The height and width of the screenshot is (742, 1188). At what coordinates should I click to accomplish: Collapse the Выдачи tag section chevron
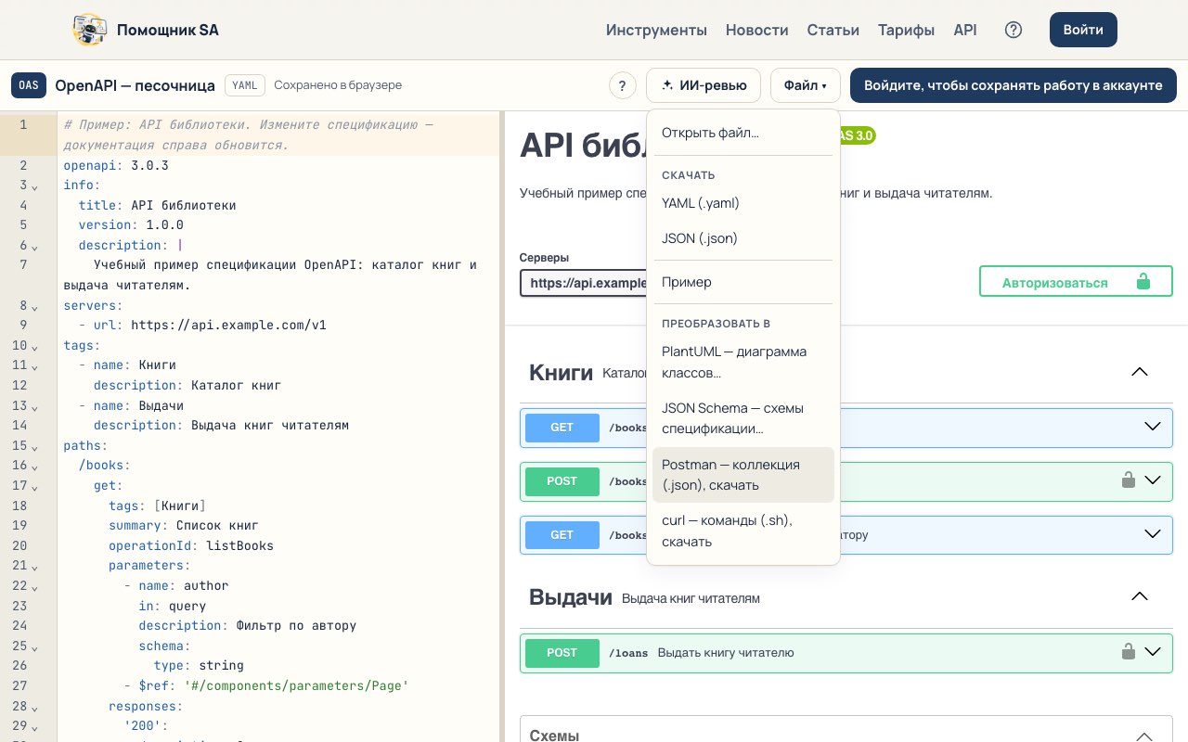[1140, 596]
